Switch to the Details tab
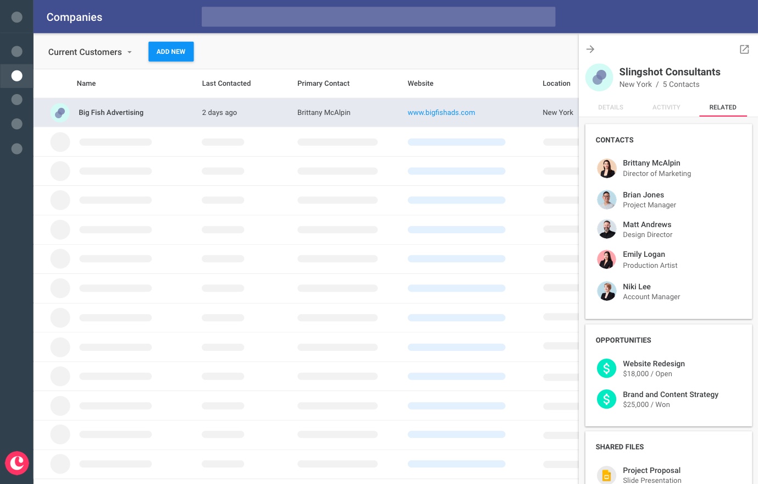 coord(611,107)
